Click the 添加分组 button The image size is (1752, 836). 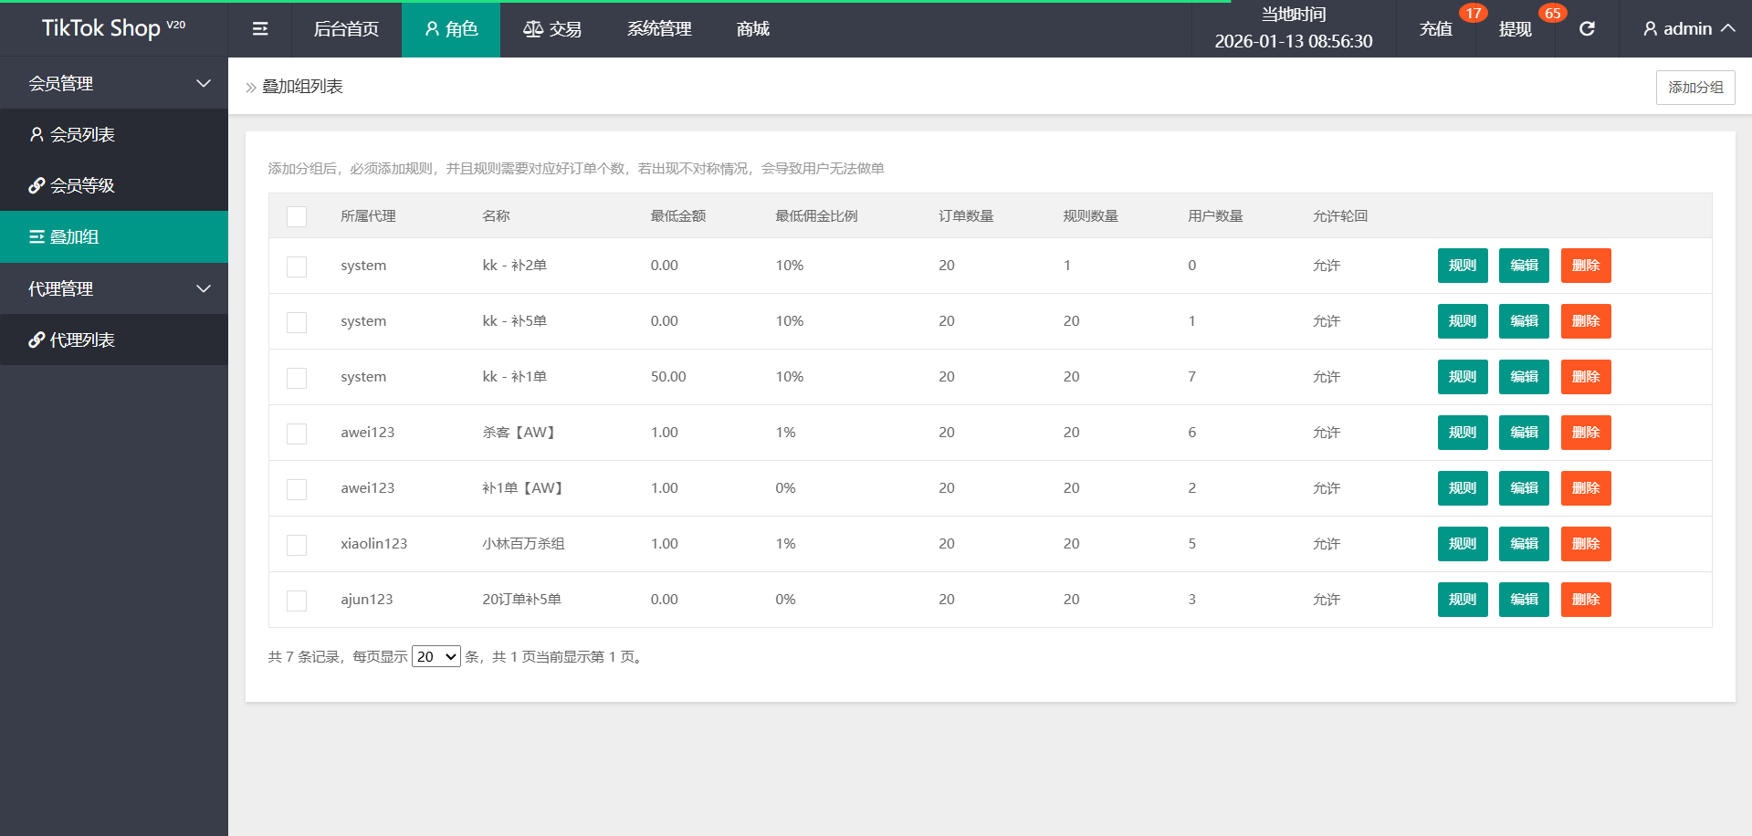pyautogui.click(x=1695, y=88)
